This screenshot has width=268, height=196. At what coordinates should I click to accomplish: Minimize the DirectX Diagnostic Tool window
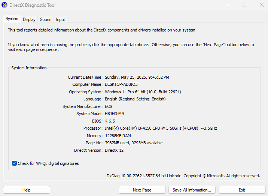[228, 5]
